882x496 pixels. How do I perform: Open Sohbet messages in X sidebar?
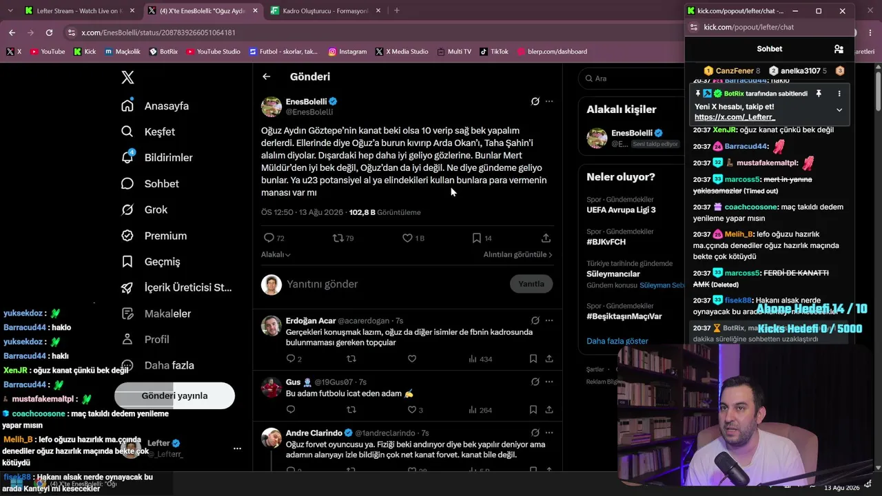tap(150, 184)
